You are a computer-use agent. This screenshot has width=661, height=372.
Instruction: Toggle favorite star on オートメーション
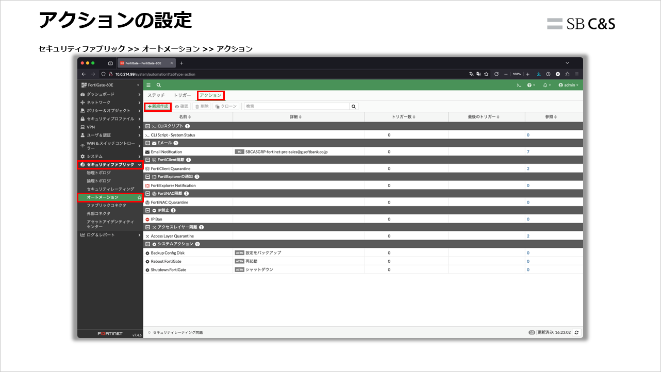coord(139,197)
